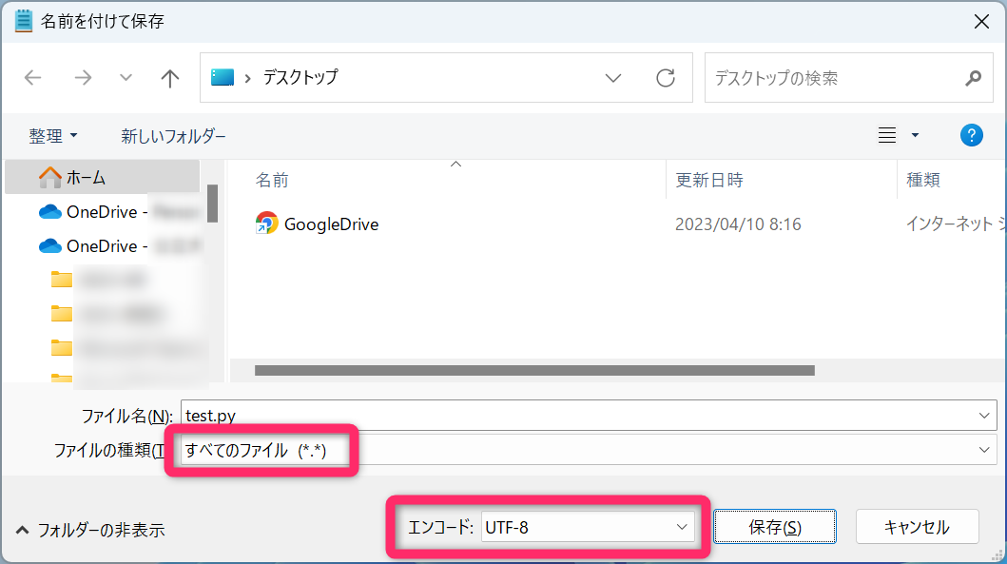Click the 保存 button
The height and width of the screenshot is (564, 1007).
tap(774, 527)
